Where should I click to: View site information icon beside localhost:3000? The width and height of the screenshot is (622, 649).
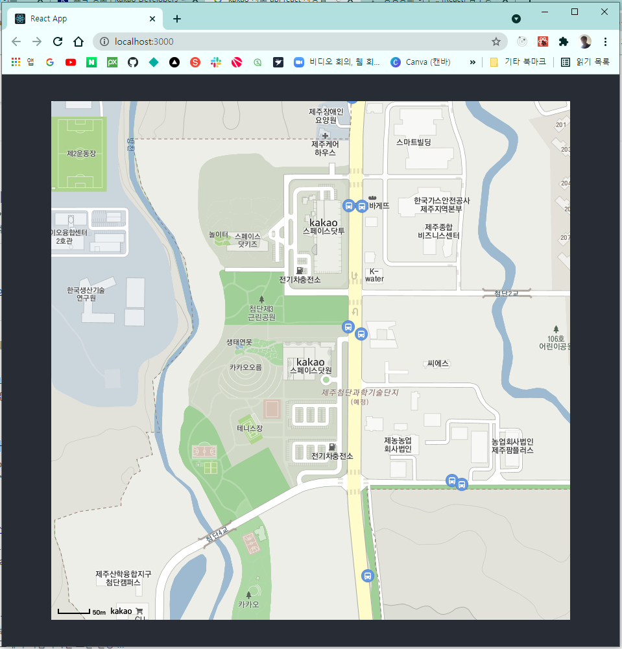(104, 41)
